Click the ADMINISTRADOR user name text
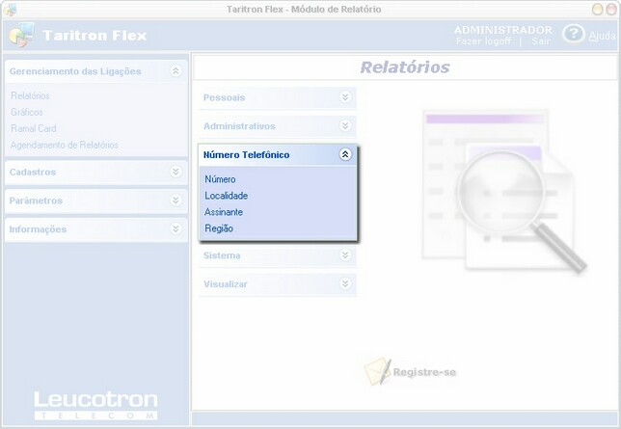The image size is (621, 429). [x=503, y=30]
